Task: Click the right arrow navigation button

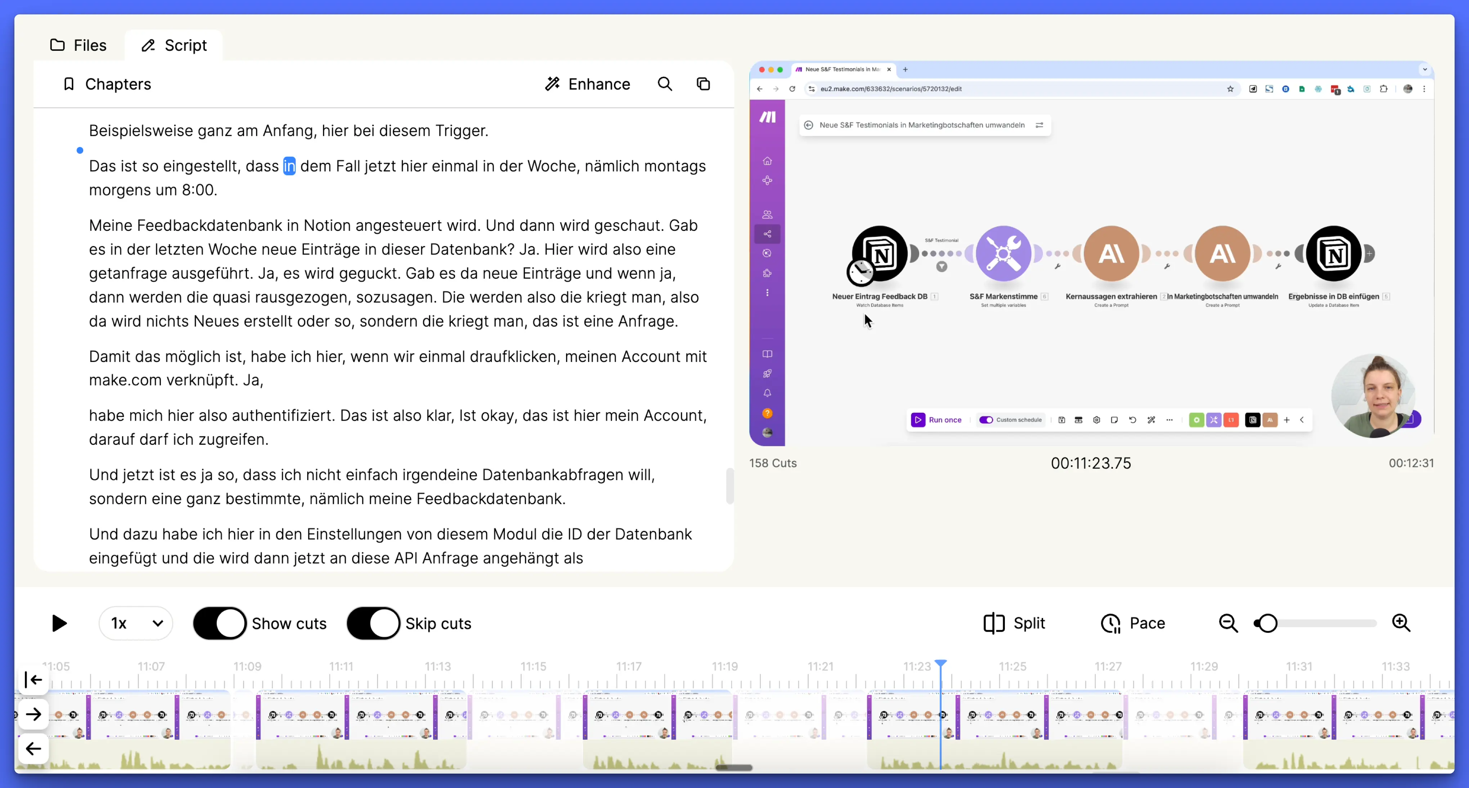Action: coord(33,714)
